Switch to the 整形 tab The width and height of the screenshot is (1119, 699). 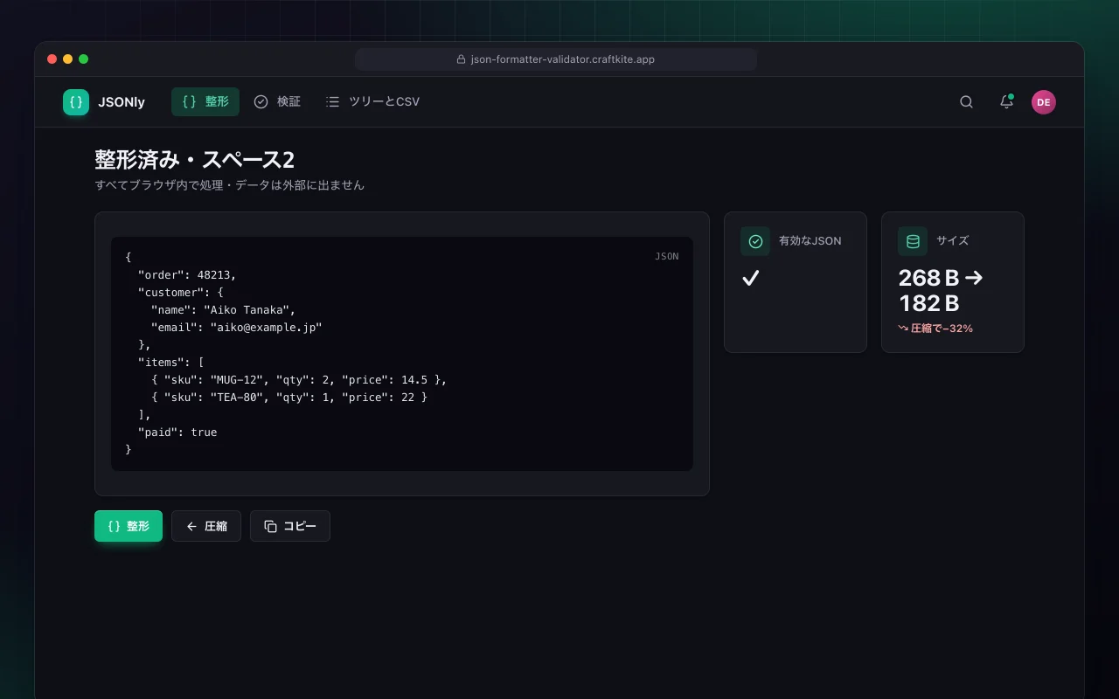click(x=205, y=102)
